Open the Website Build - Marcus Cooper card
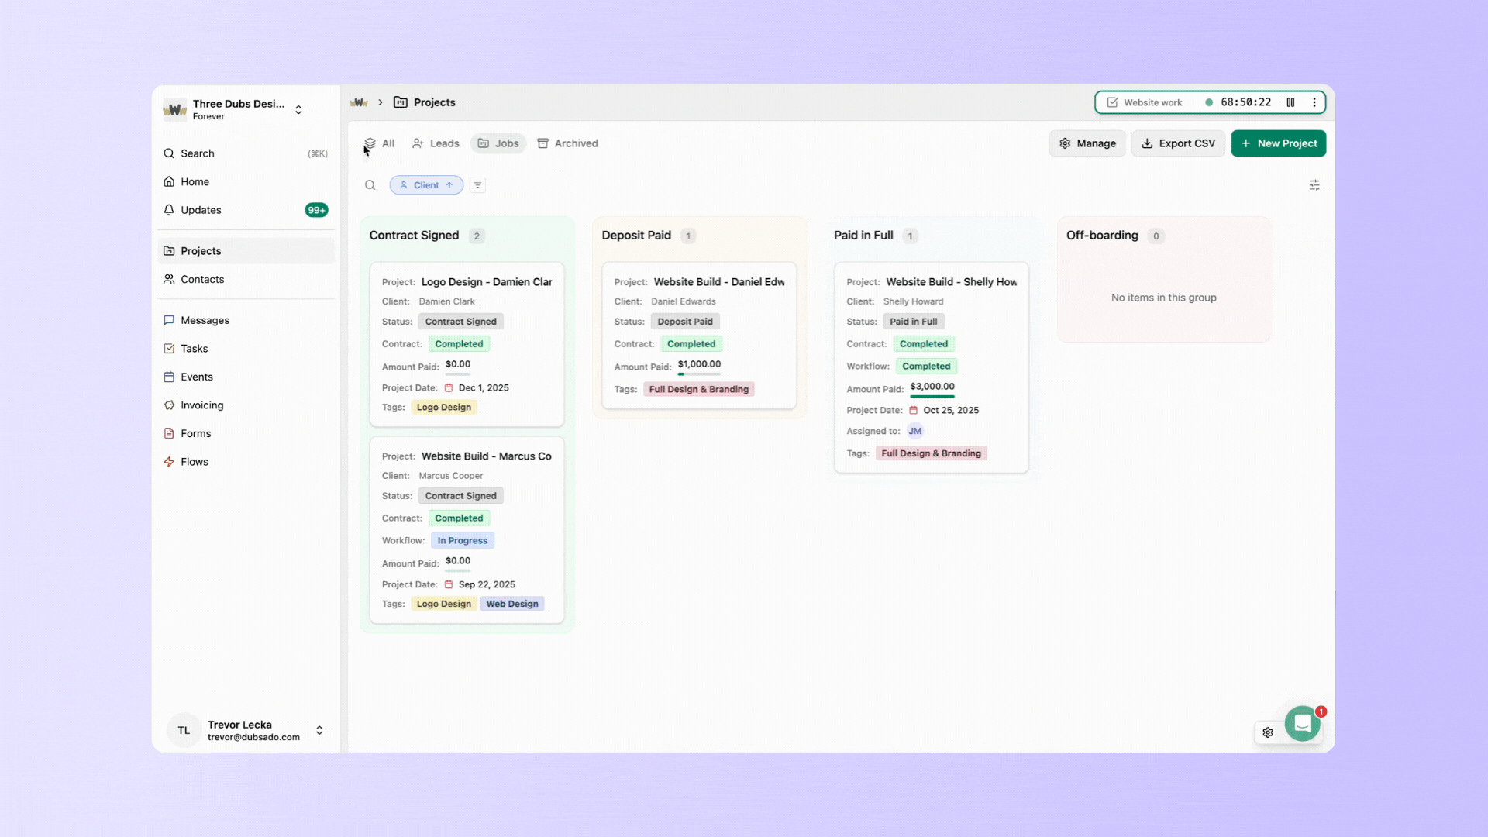The image size is (1488, 837). [x=486, y=456]
